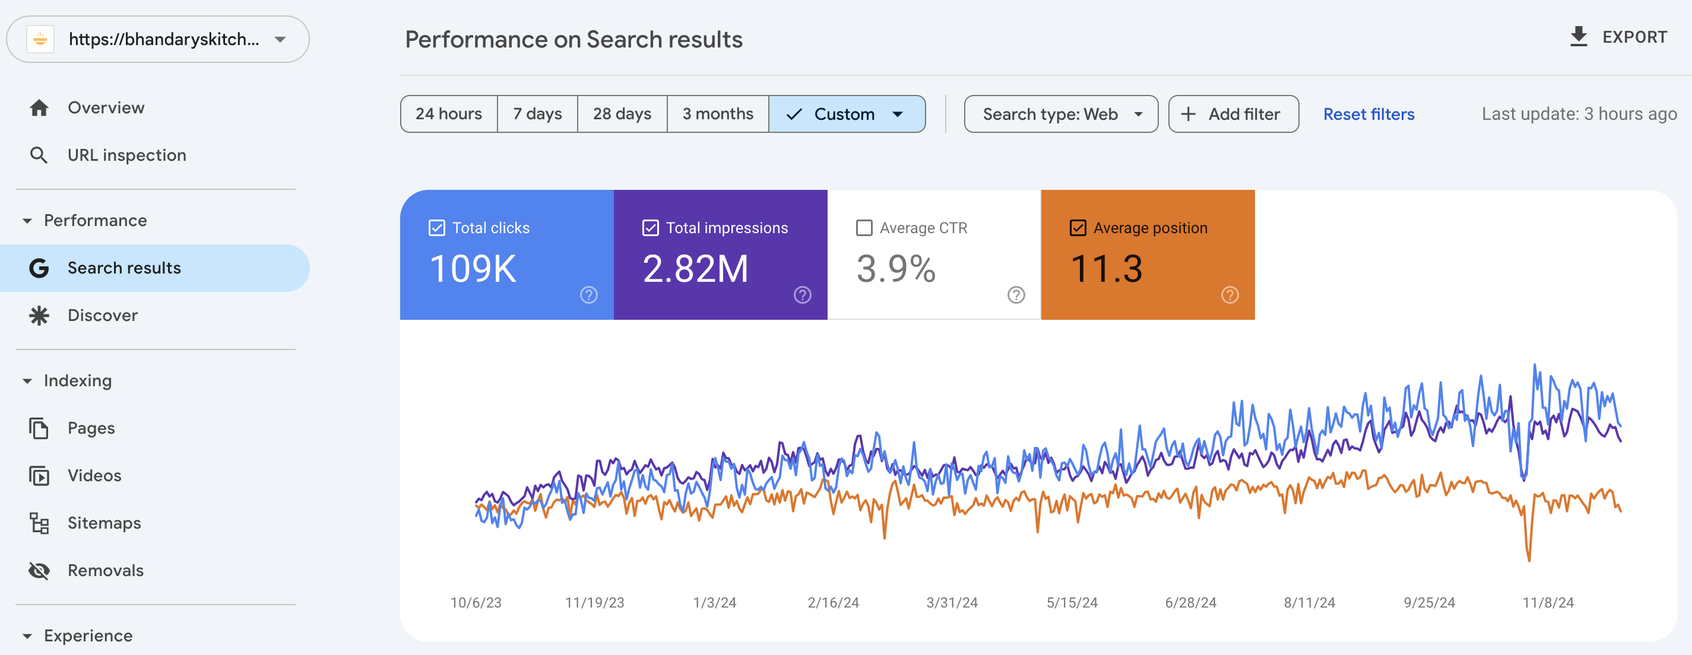Click help icon on Total clicks card
The width and height of the screenshot is (1692, 655).
pos(588,295)
